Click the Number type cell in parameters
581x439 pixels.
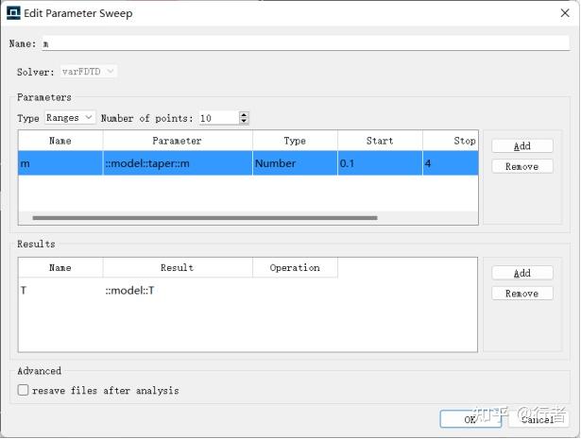[x=295, y=163]
